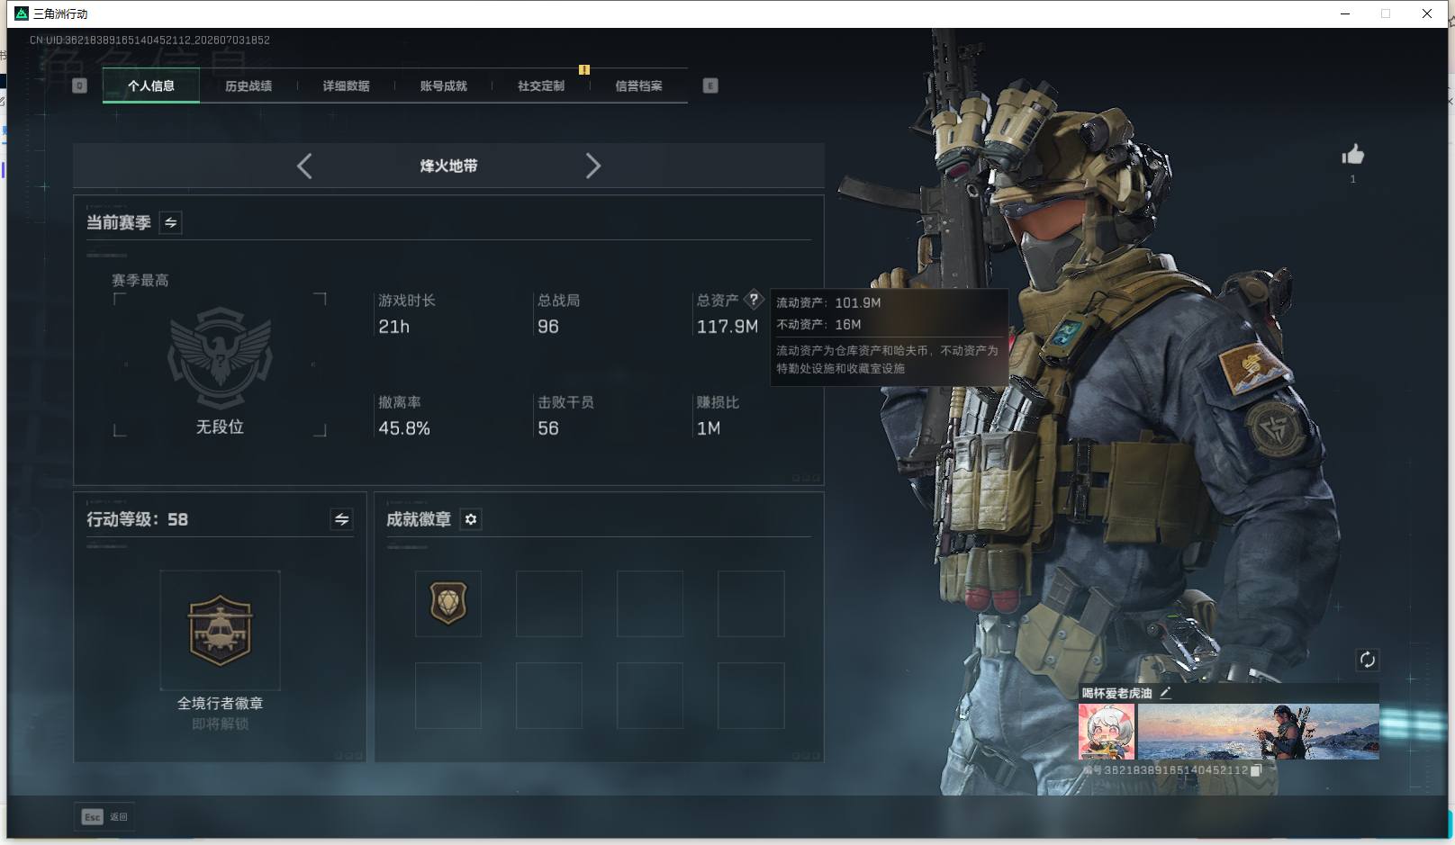Toggle the 行动等级 swap icon

click(x=341, y=519)
